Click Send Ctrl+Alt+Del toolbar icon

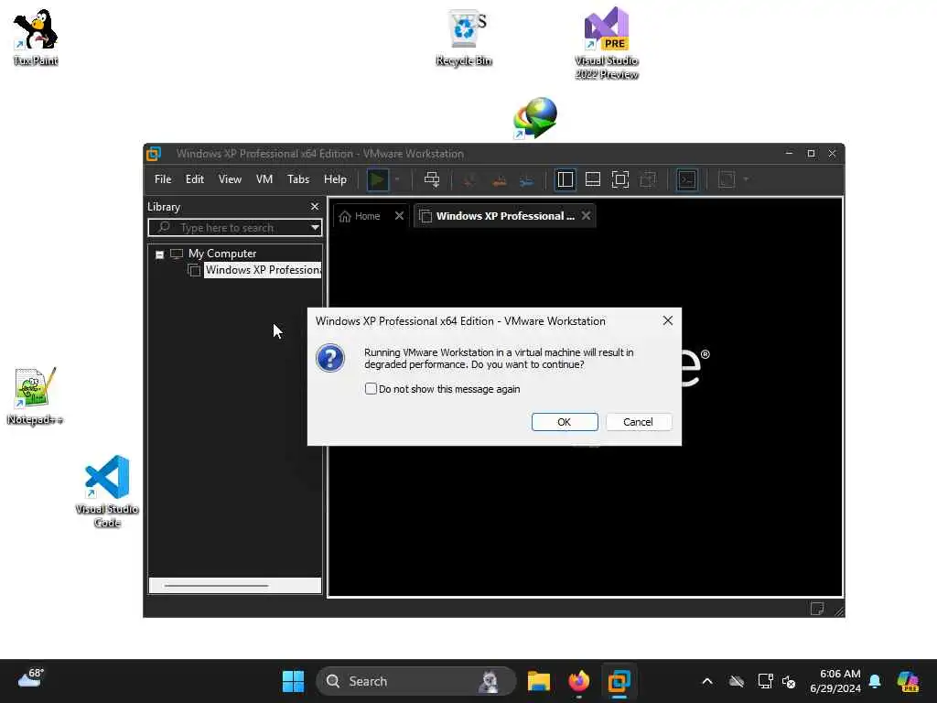coord(432,179)
